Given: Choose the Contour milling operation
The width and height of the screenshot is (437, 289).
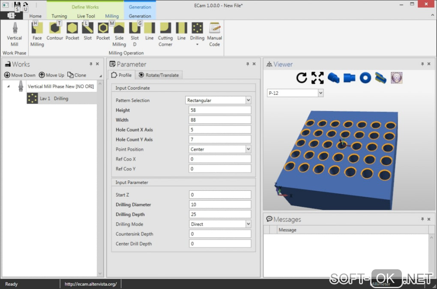Looking at the screenshot, I should pyautogui.click(x=55, y=32).
